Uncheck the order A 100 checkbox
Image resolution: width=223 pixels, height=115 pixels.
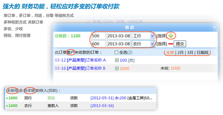tap(117, 60)
